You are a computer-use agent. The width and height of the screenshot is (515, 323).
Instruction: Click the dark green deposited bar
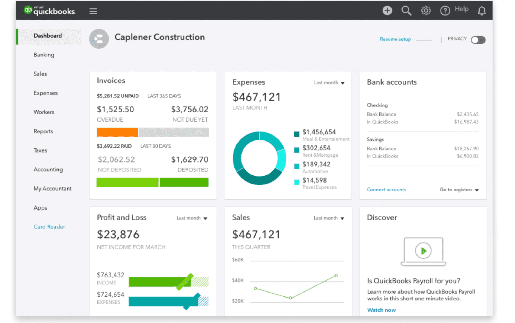(x=184, y=182)
